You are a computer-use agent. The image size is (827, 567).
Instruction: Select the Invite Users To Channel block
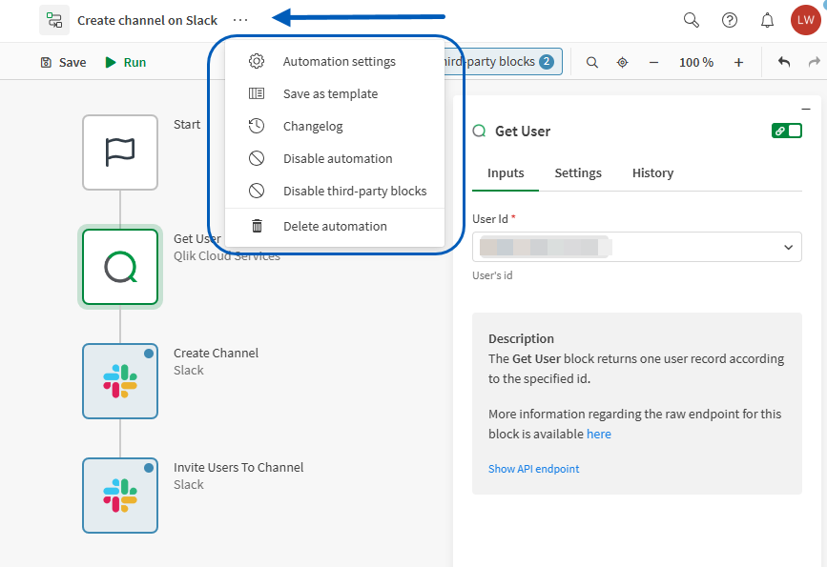coord(120,496)
